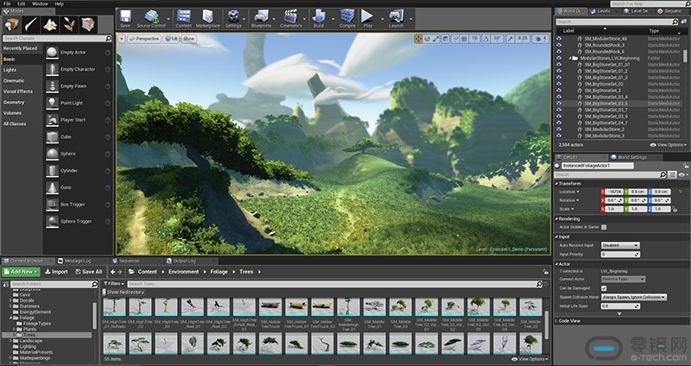This screenshot has height=366, width=691.
Task: Open the Window menu
Action: click(x=40, y=3)
